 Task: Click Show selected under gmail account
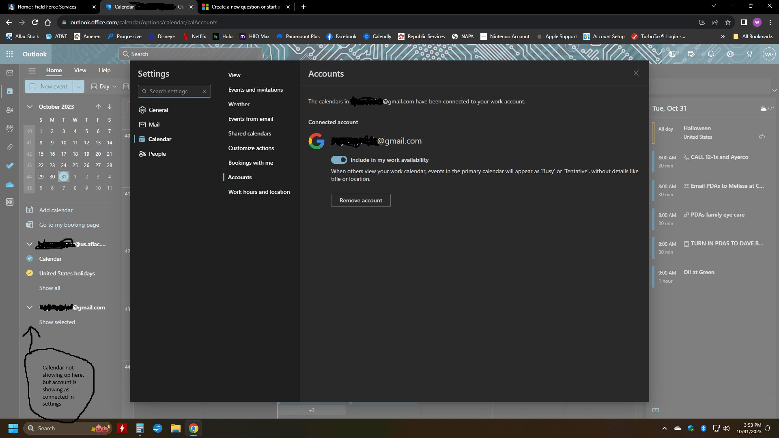[x=57, y=322]
